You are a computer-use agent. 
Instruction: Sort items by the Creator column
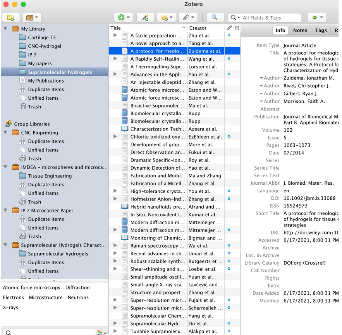tap(206, 28)
